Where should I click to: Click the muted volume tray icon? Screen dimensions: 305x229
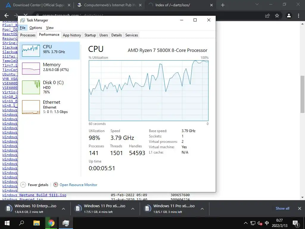[260, 223]
